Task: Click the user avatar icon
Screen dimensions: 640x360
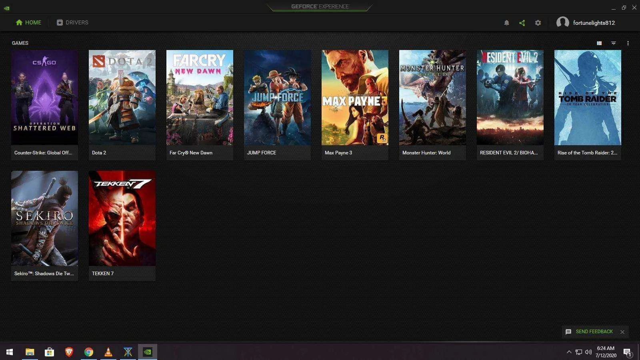Action: click(x=563, y=22)
